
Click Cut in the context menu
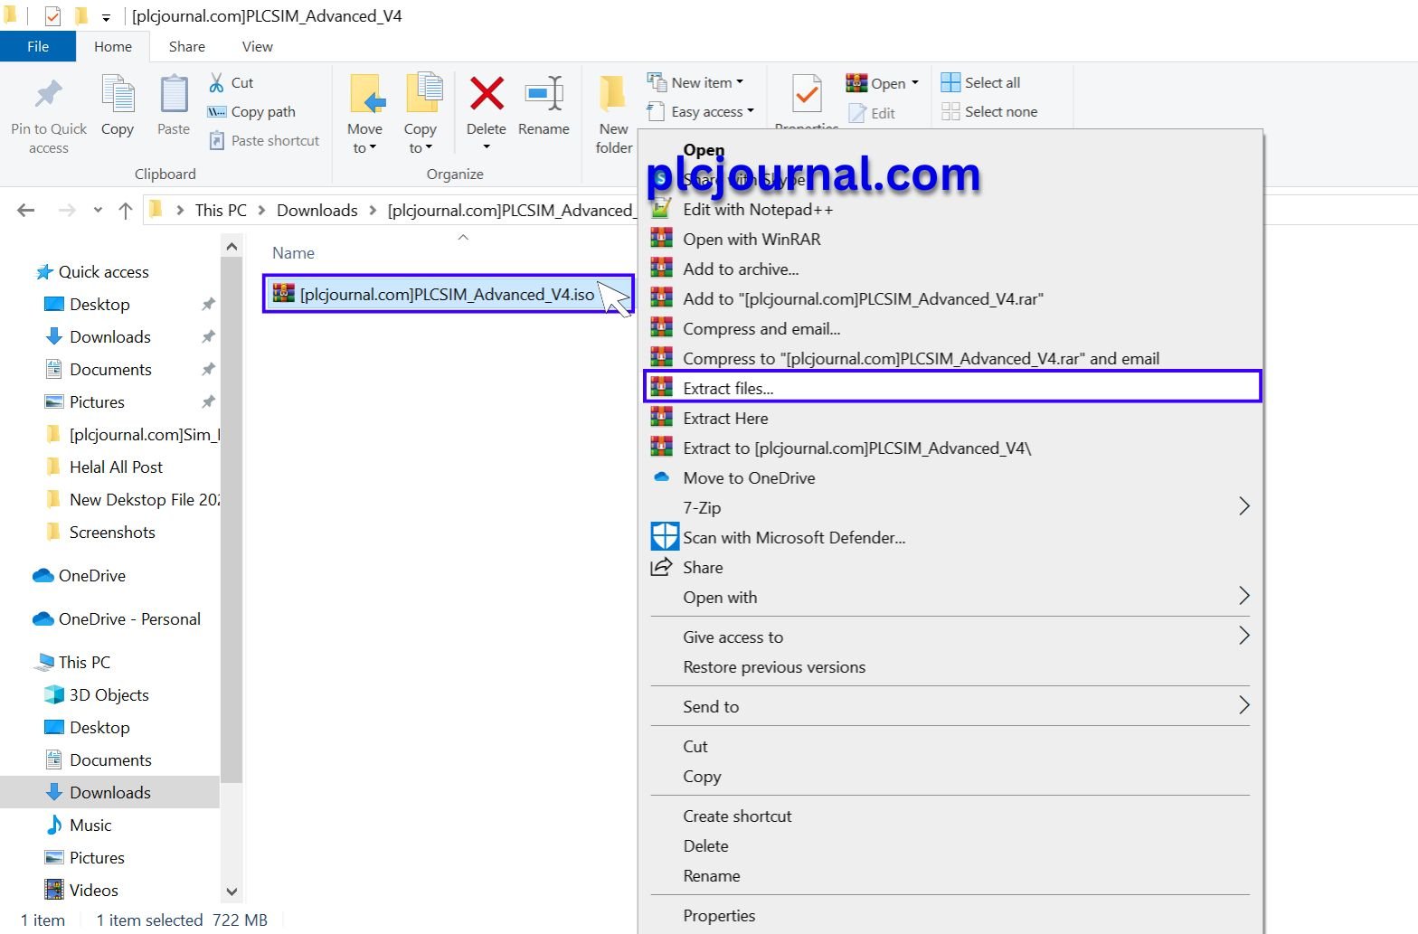(x=695, y=746)
